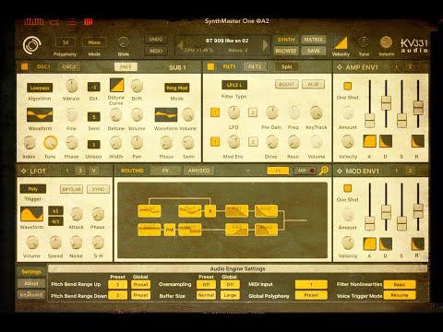Click the Detune Curve icon
The height and width of the screenshot is (332, 443).
pos(117,85)
